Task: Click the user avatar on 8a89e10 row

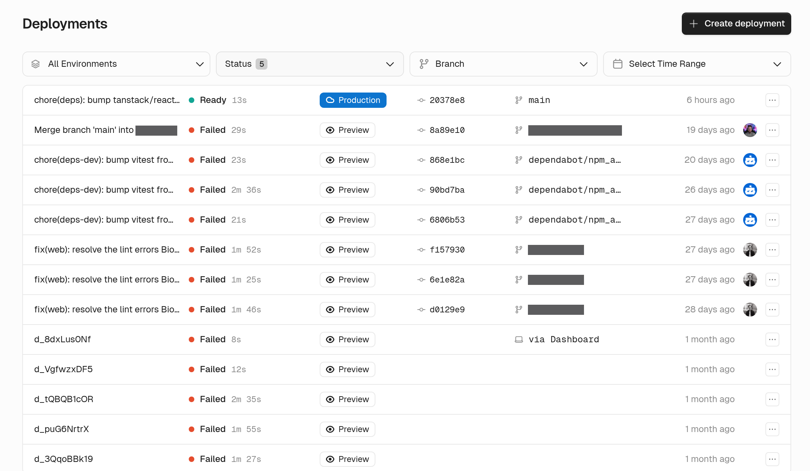Action: 750,130
